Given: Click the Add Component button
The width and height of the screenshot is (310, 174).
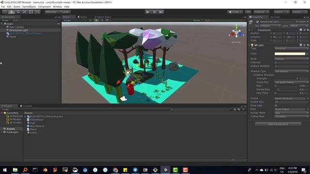Looking at the screenshot, I should point(278,124).
